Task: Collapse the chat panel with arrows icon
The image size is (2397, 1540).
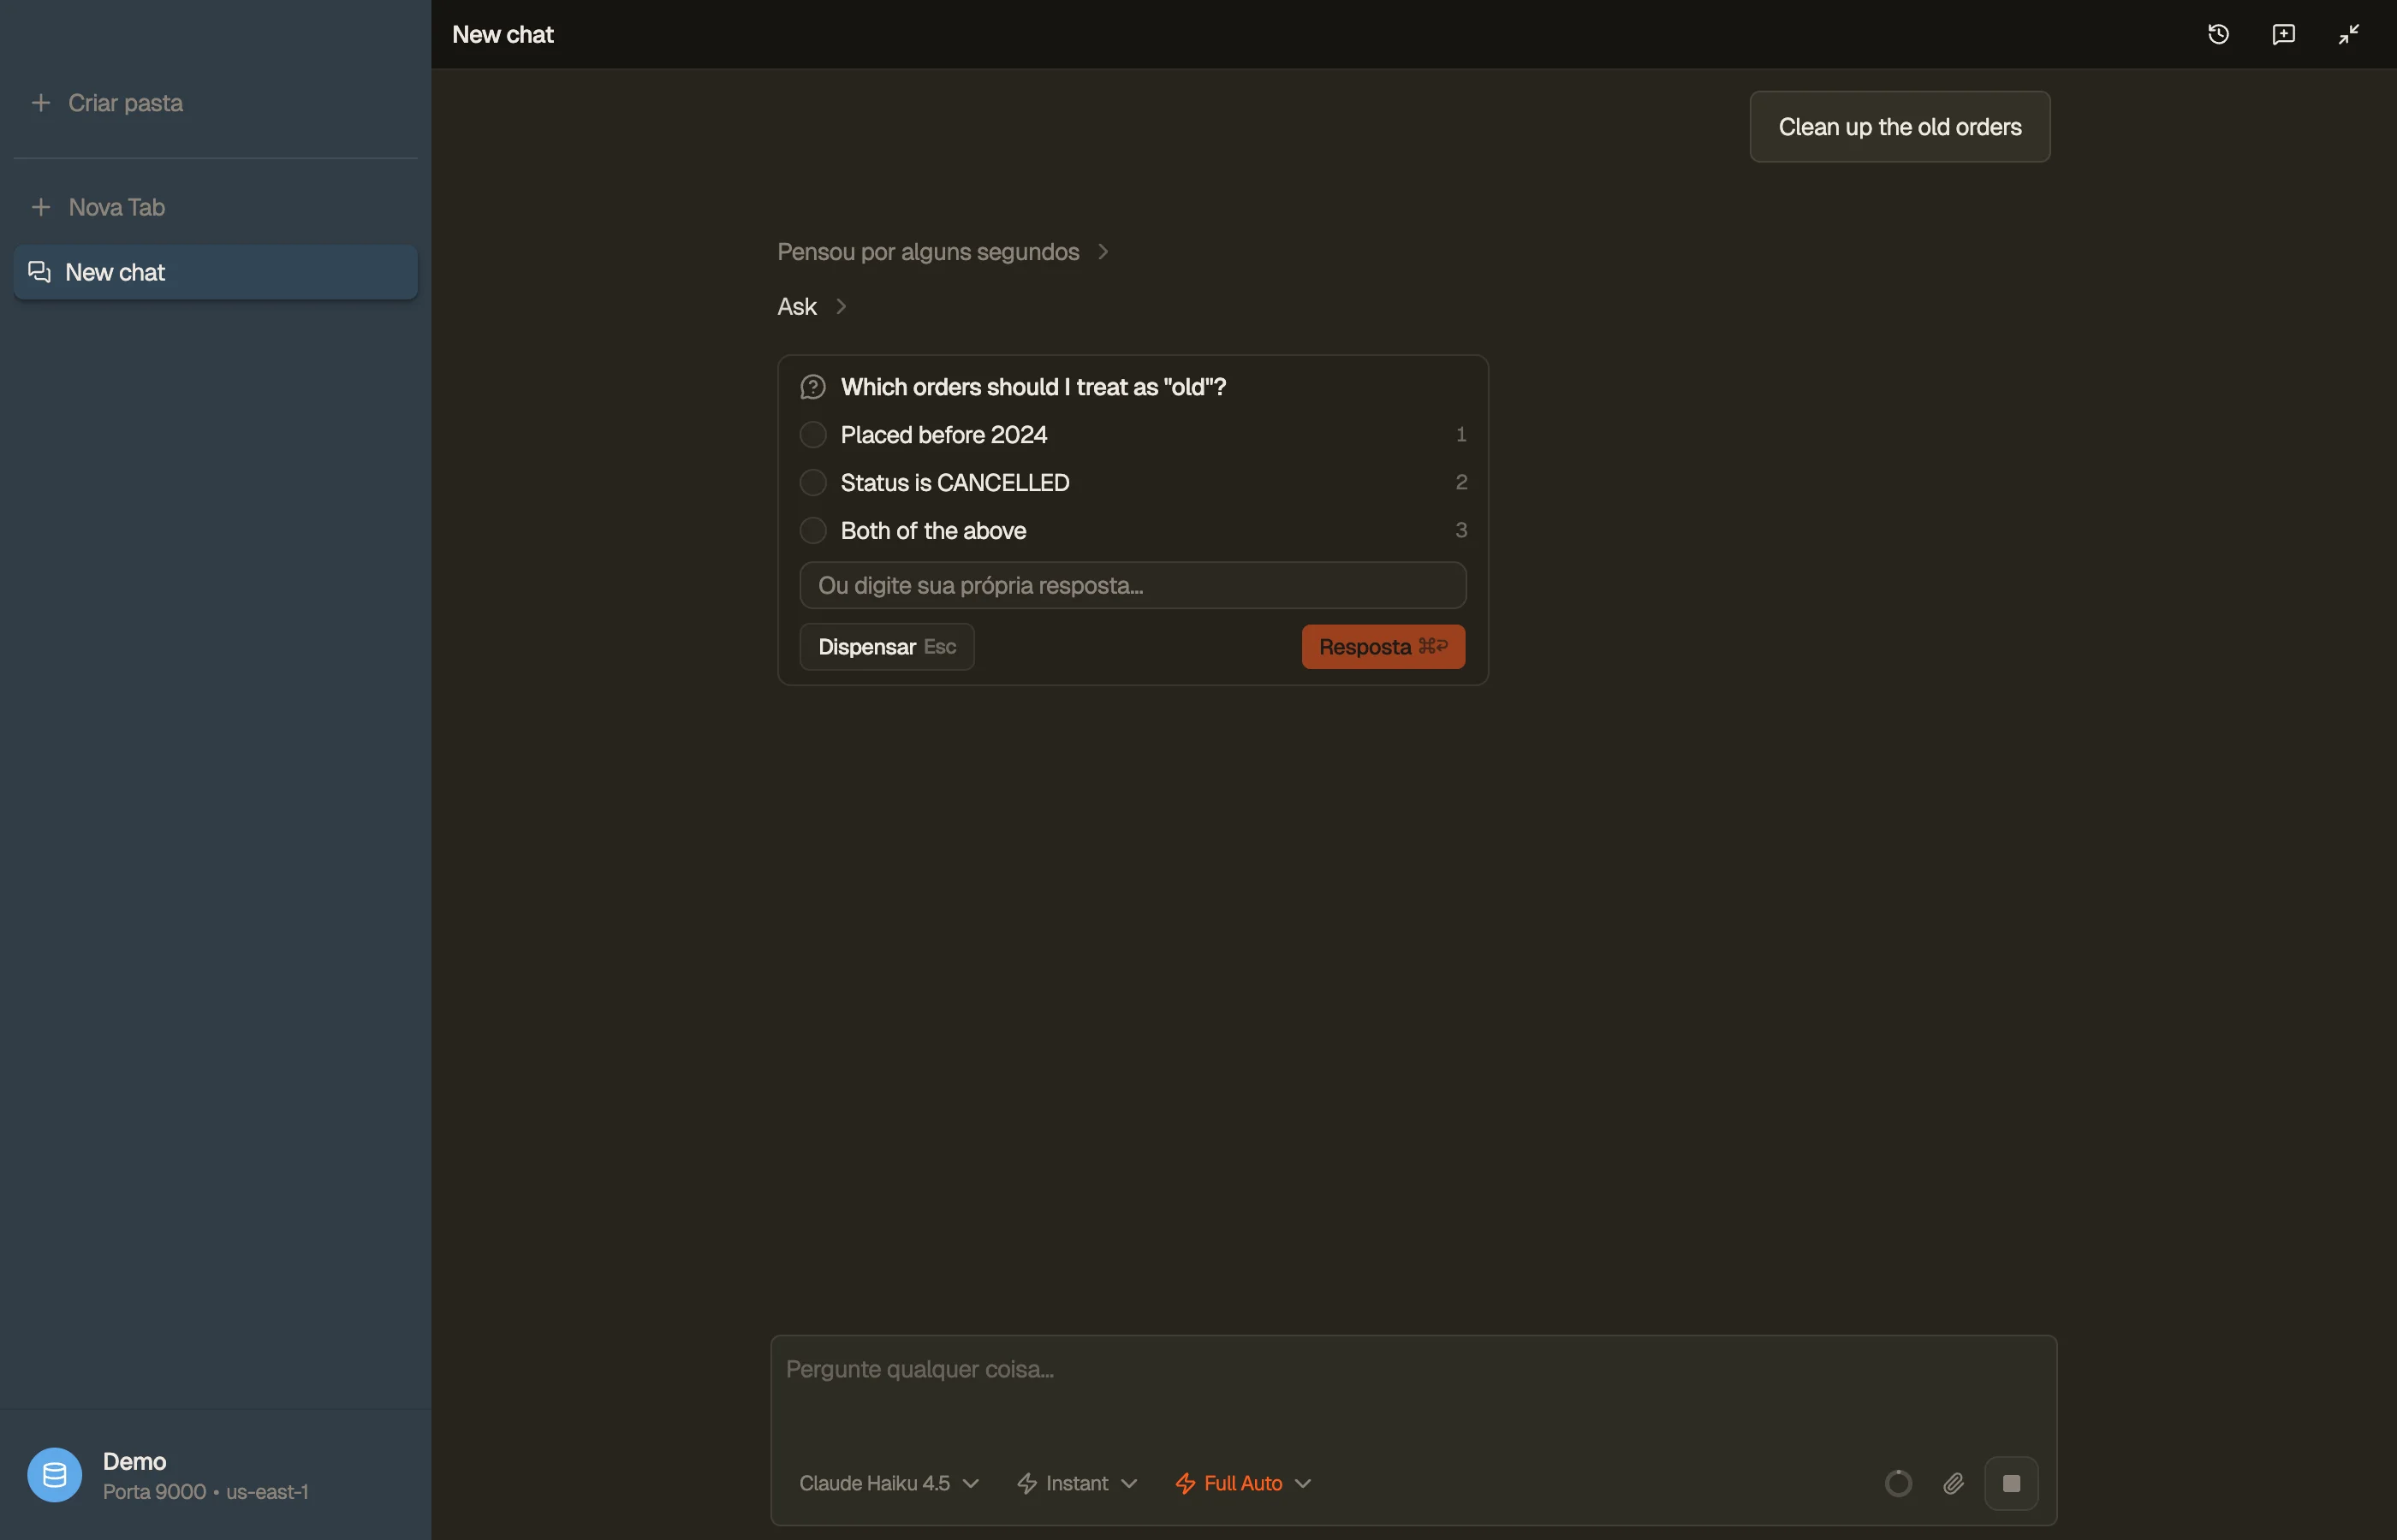Action: pos(2348,34)
